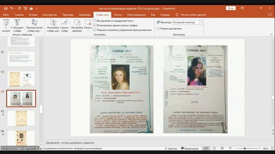Open the undo history dropdown arrow
Viewport: 275px width, 154px height.
point(15,9)
